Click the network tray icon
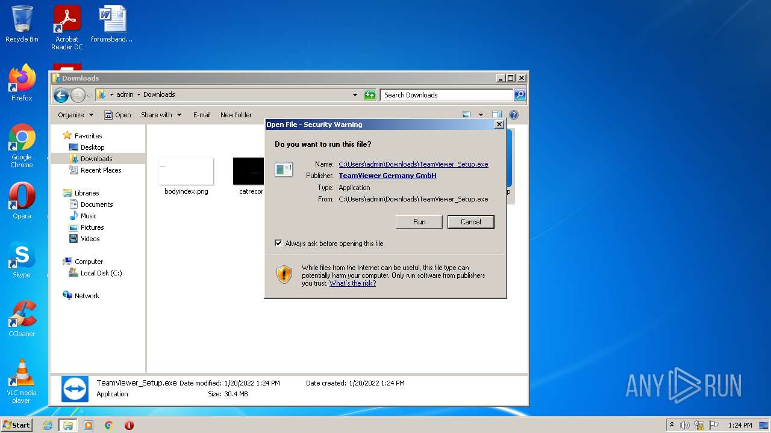The image size is (771, 433). (699, 425)
